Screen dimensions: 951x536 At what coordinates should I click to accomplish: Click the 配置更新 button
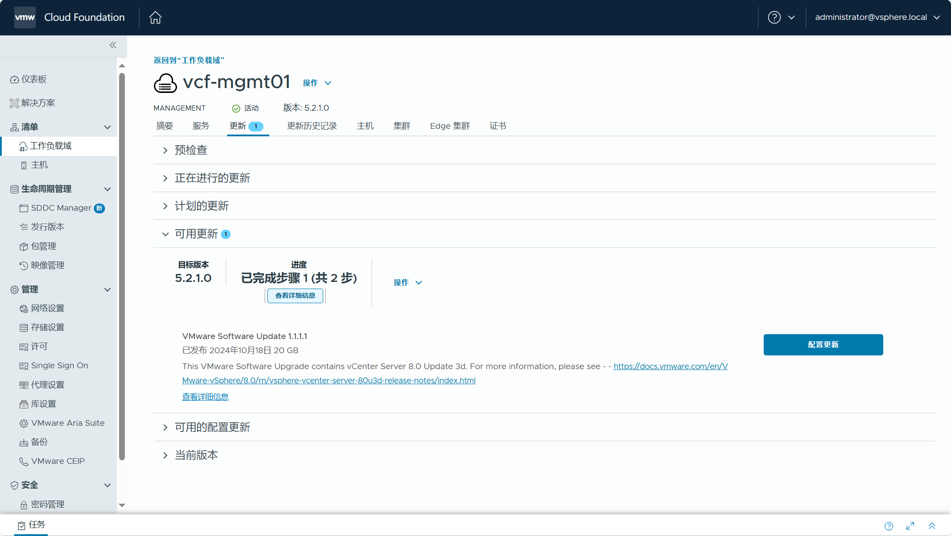point(823,344)
